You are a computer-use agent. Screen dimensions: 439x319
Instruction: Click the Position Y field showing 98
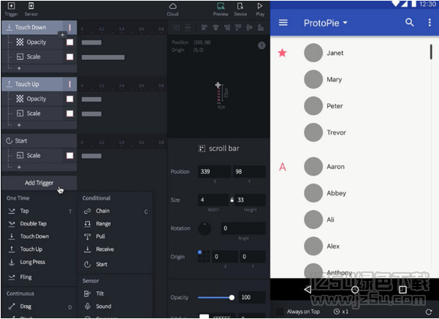pyautogui.click(x=249, y=171)
